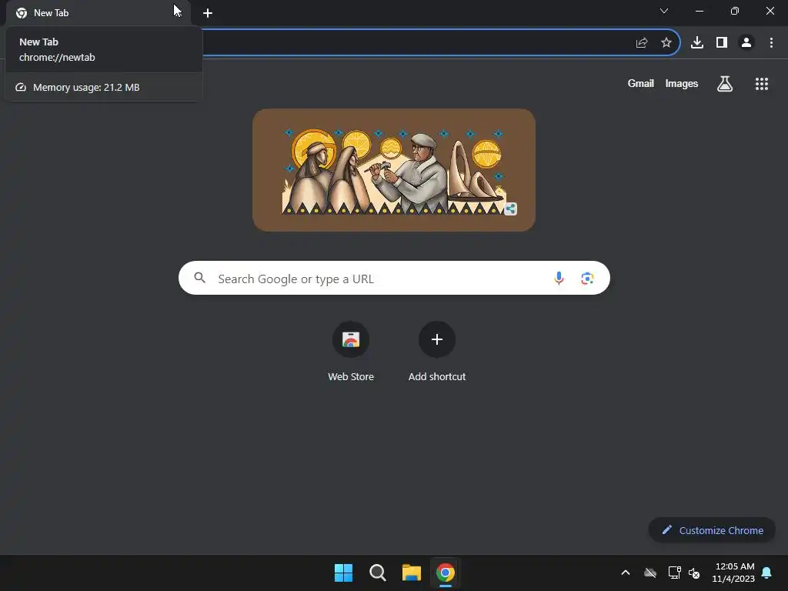Share this page using share icon
788x591 pixels.
(x=642, y=43)
